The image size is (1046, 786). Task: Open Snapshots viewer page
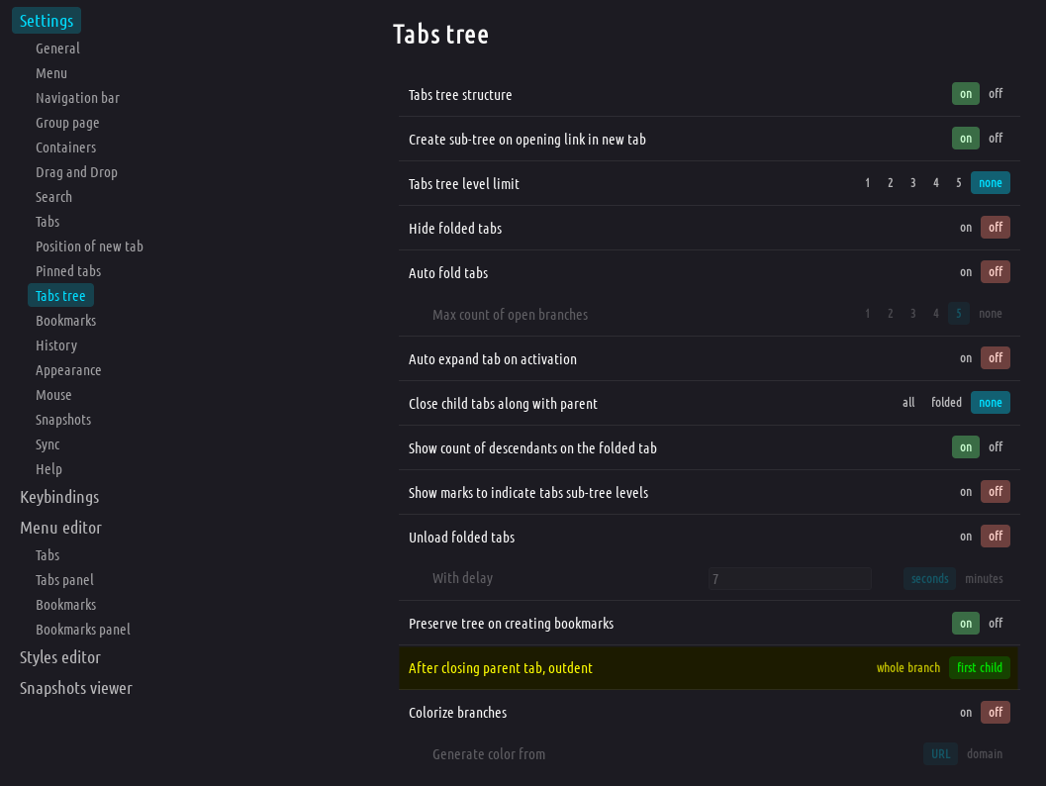pyautogui.click(x=76, y=688)
